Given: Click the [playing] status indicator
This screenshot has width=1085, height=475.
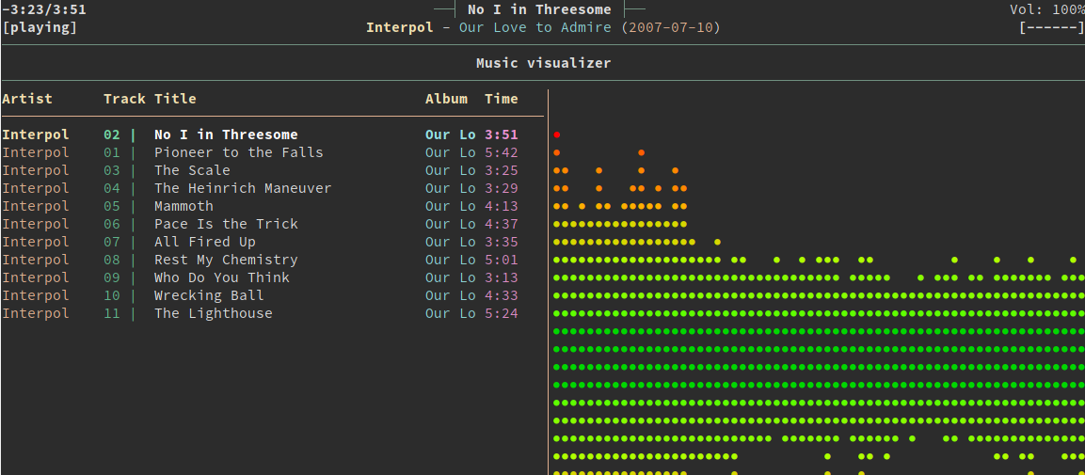Looking at the screenshot, I should pos(40,27).
